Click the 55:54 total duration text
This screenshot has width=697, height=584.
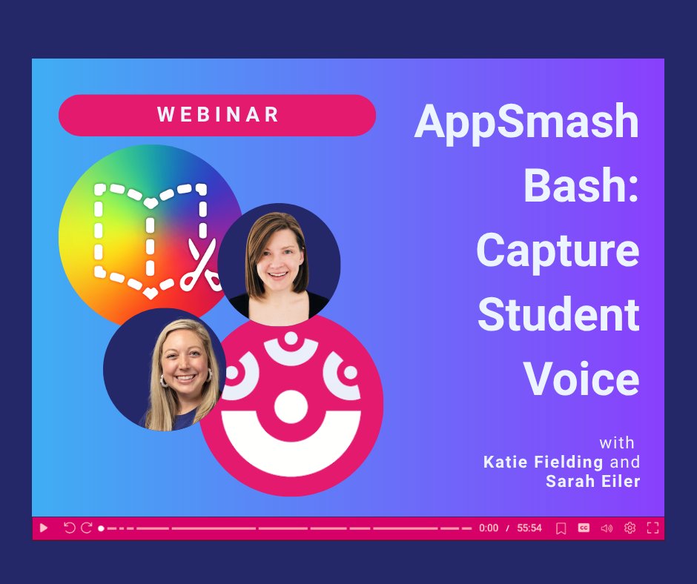tap(529, 528)
